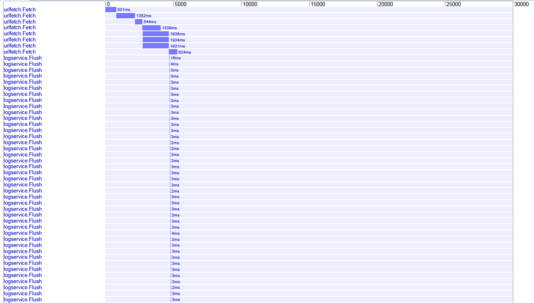Click the 10000 mark on the time axis
Screen dimensions: 534x303
[250, 4]
